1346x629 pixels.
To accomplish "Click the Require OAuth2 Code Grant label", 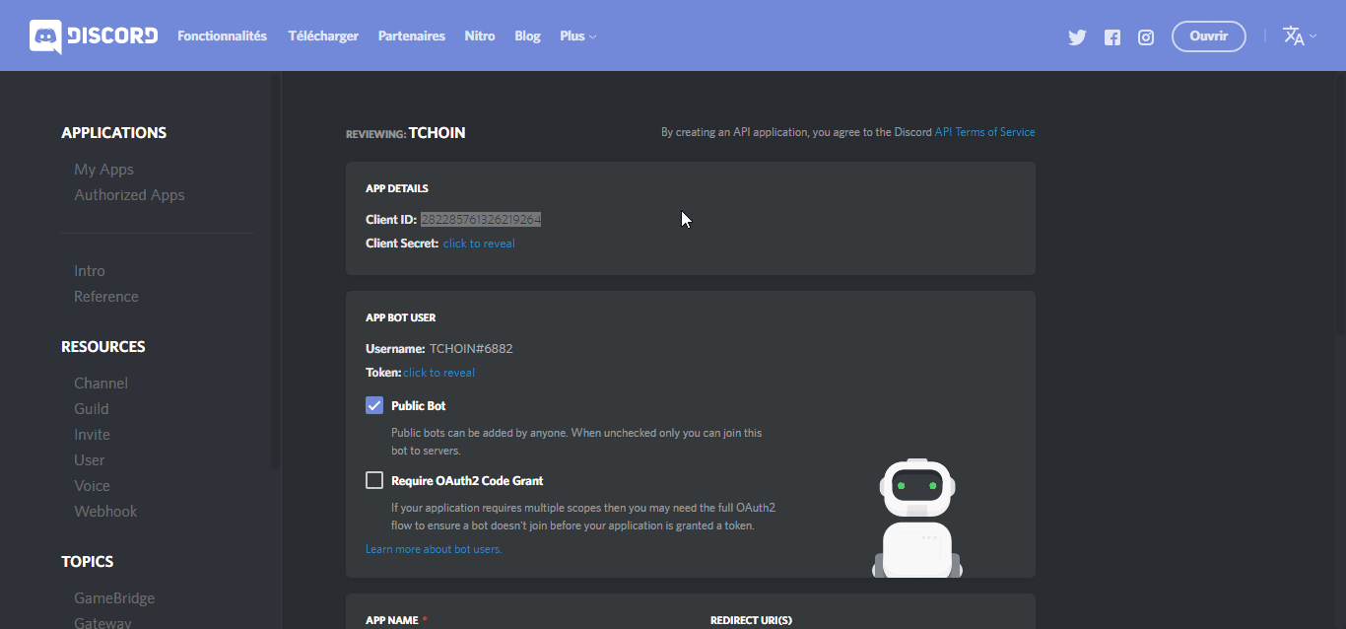I will pos(467,481).
